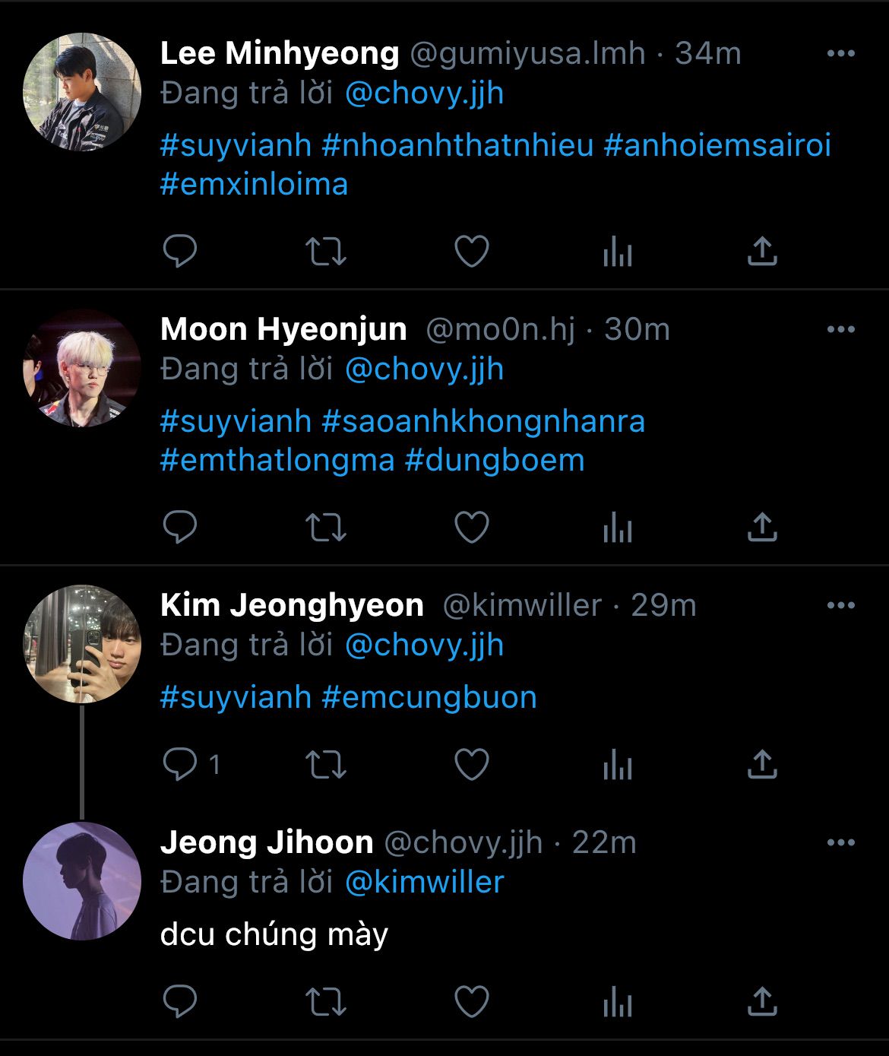Screen dimensions: 889x1056
Task: Like Jeong Jihoon's reply
Action: (x=471, y=1002)
